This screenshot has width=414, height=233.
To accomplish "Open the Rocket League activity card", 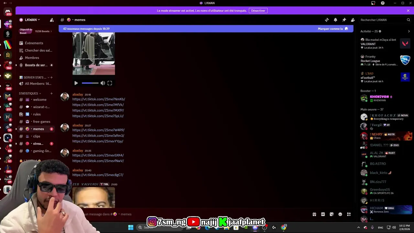I will pyautogui.click(x=386, y=61).
